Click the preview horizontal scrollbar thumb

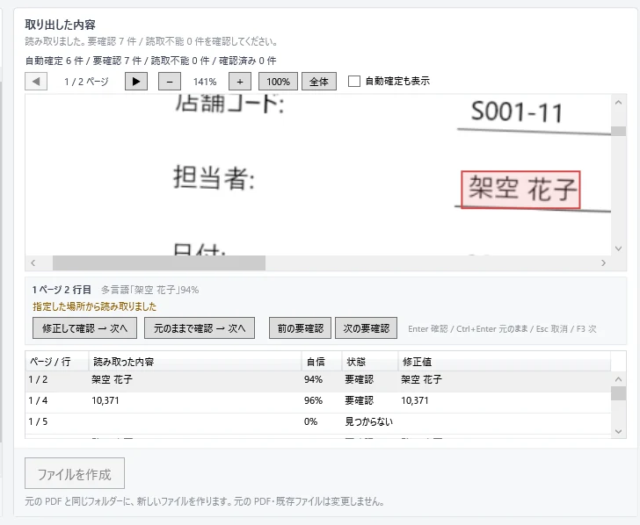tap(159, 262)
